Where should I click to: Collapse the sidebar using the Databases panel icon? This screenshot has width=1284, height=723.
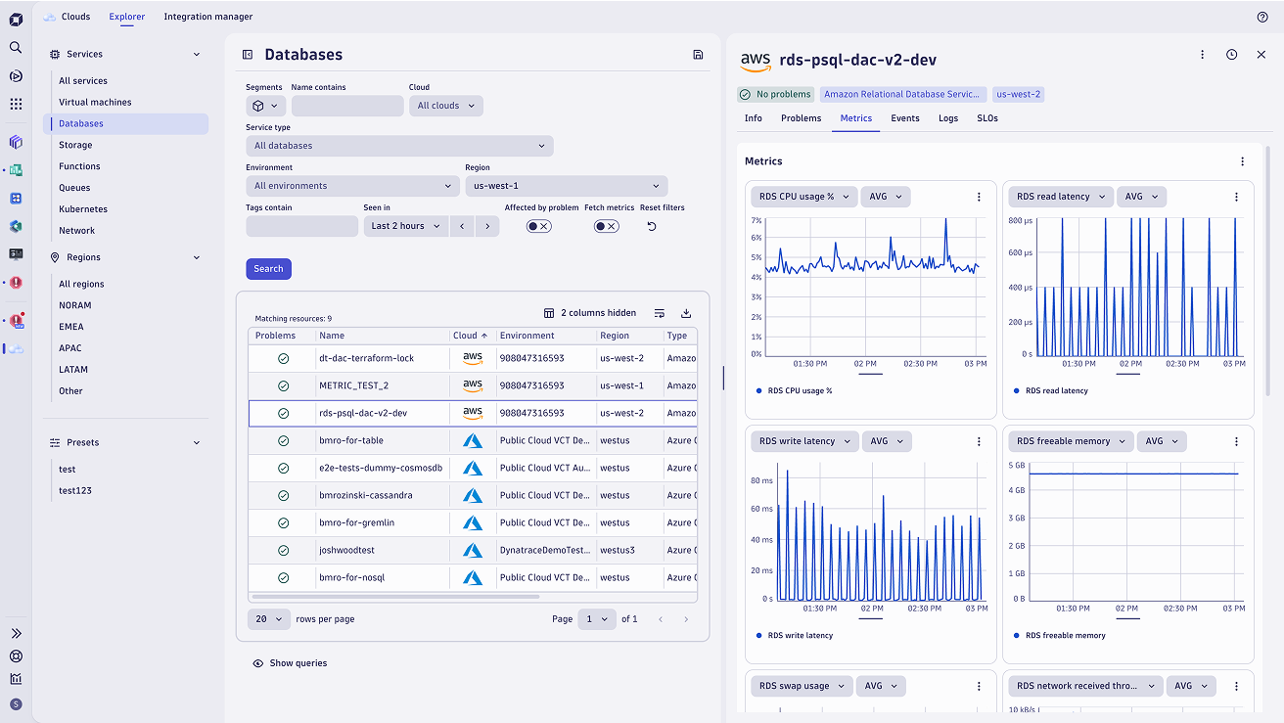coord(248,55)
